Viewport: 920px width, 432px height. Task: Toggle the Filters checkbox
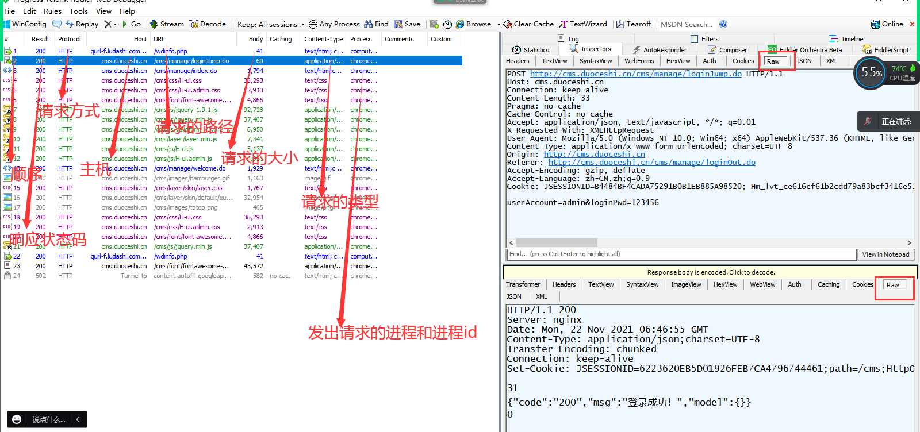pos(694,39)
